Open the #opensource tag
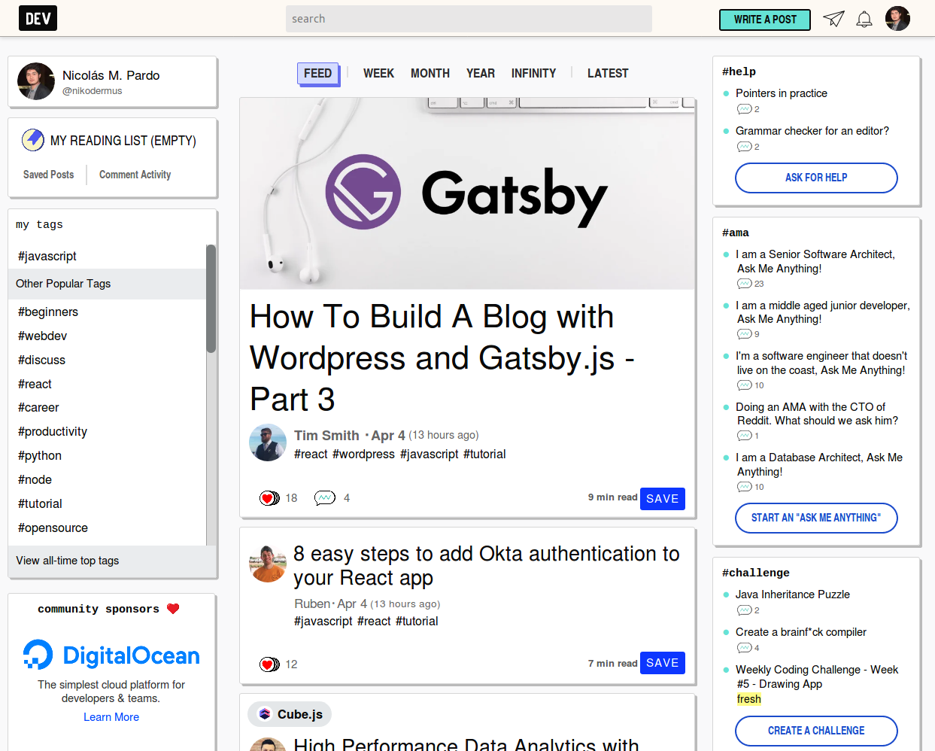This screenshot has height=751, width=935. (x=53, y=528)
